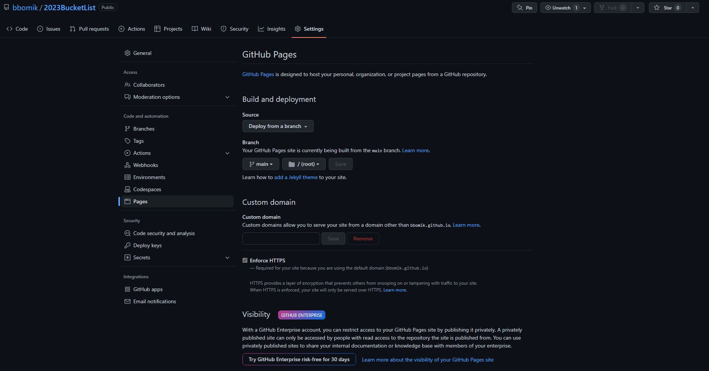
Task: Click the Environments server icon
Action: tap(127, 177)
